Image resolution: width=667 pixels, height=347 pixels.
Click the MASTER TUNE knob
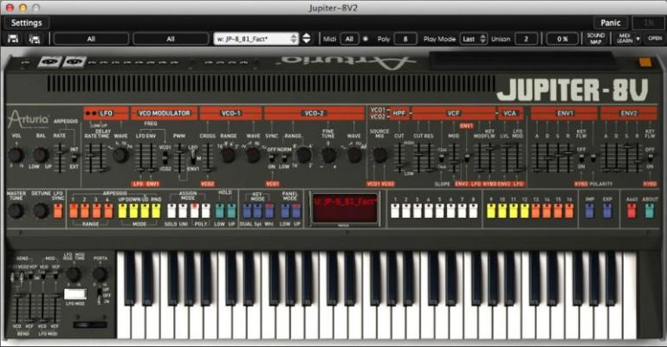click(x=16, y=210)
